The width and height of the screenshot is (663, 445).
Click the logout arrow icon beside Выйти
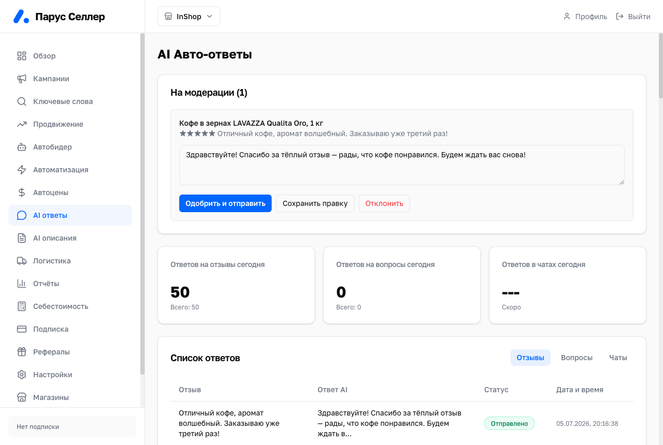pos(619,17)
